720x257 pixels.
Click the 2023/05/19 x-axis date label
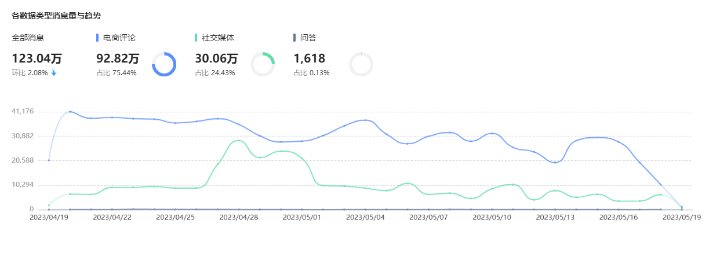point(681,218)
